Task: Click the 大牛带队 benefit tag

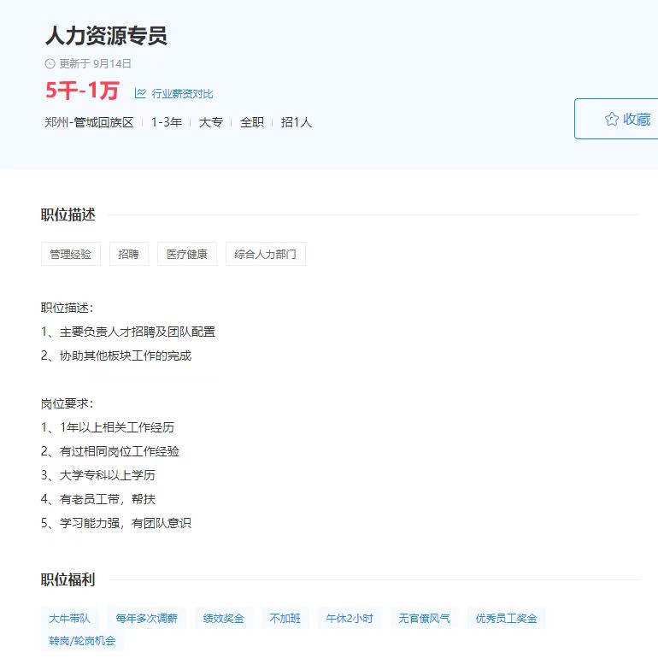Action: coord(70,618)
